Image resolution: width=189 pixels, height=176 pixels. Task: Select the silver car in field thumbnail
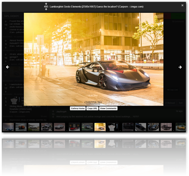click(x=34, y=127)
